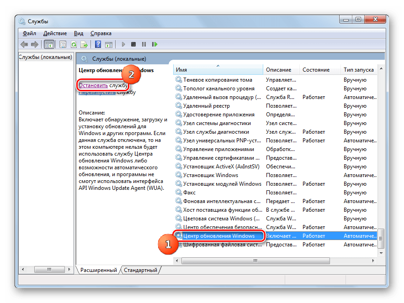Click the Export list toolbar icon
The width and height of the screenshot is (404, 303).
(84, 44)
